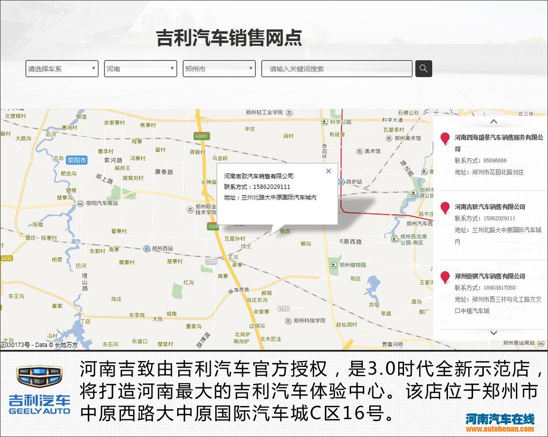Click the 陇海西路 road label
548x437 pixels.
tap(239, 290)
